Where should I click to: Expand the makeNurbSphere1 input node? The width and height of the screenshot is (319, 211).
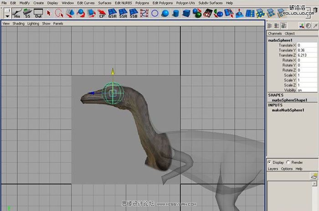288,110
